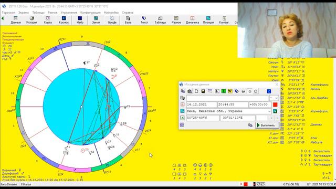Open the Конфигурация menu
This screenshot has height=189, width=336.
(90, 13)
